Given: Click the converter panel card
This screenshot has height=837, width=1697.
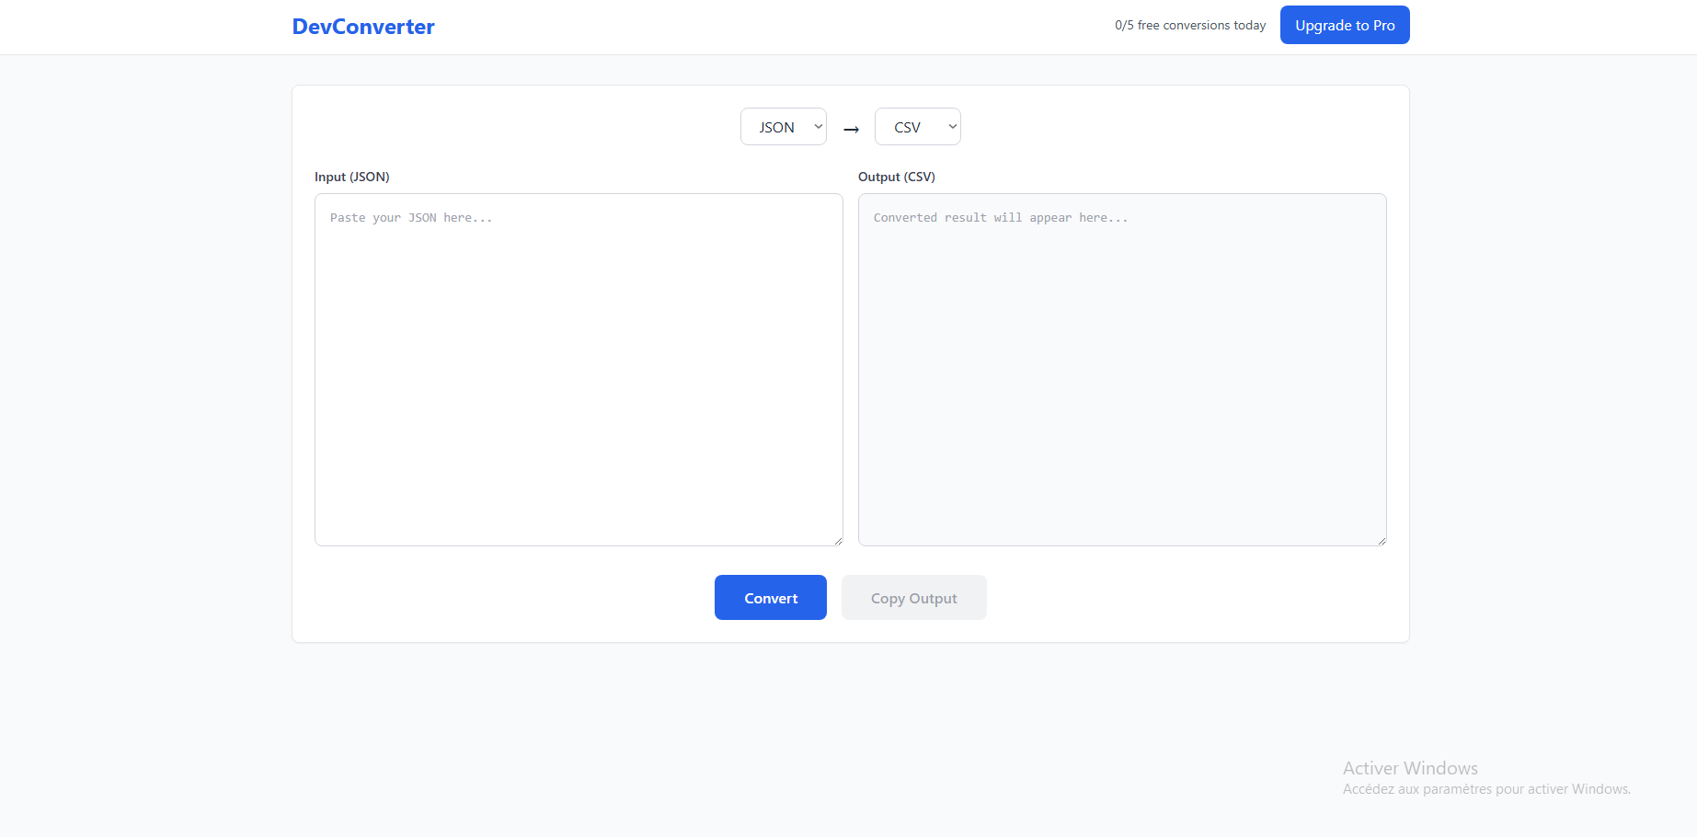Looking at the screenshot, I should 849,363.
